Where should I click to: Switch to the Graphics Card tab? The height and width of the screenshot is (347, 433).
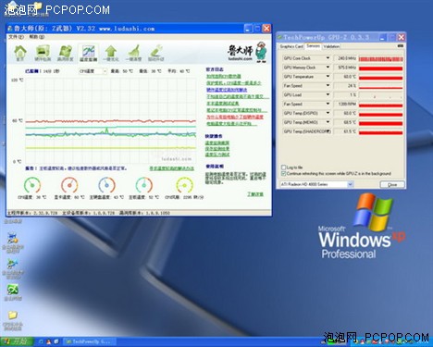point(291,46)
